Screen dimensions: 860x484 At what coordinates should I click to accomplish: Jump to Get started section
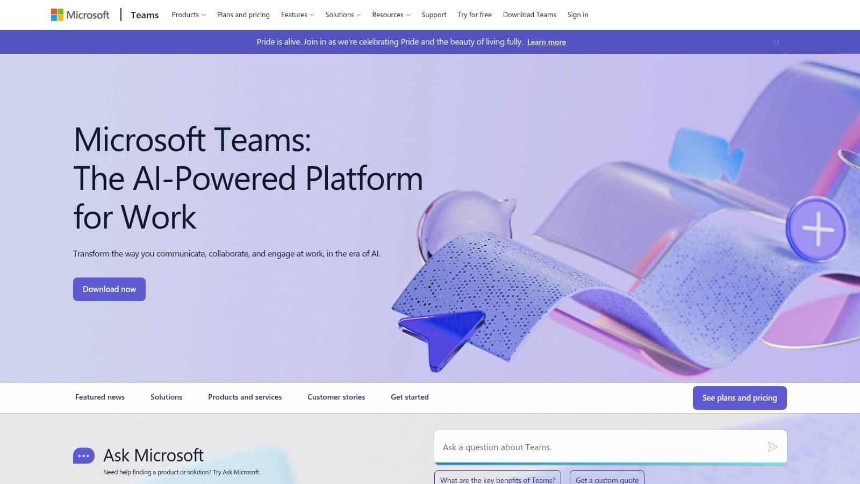tap(410, 397)
